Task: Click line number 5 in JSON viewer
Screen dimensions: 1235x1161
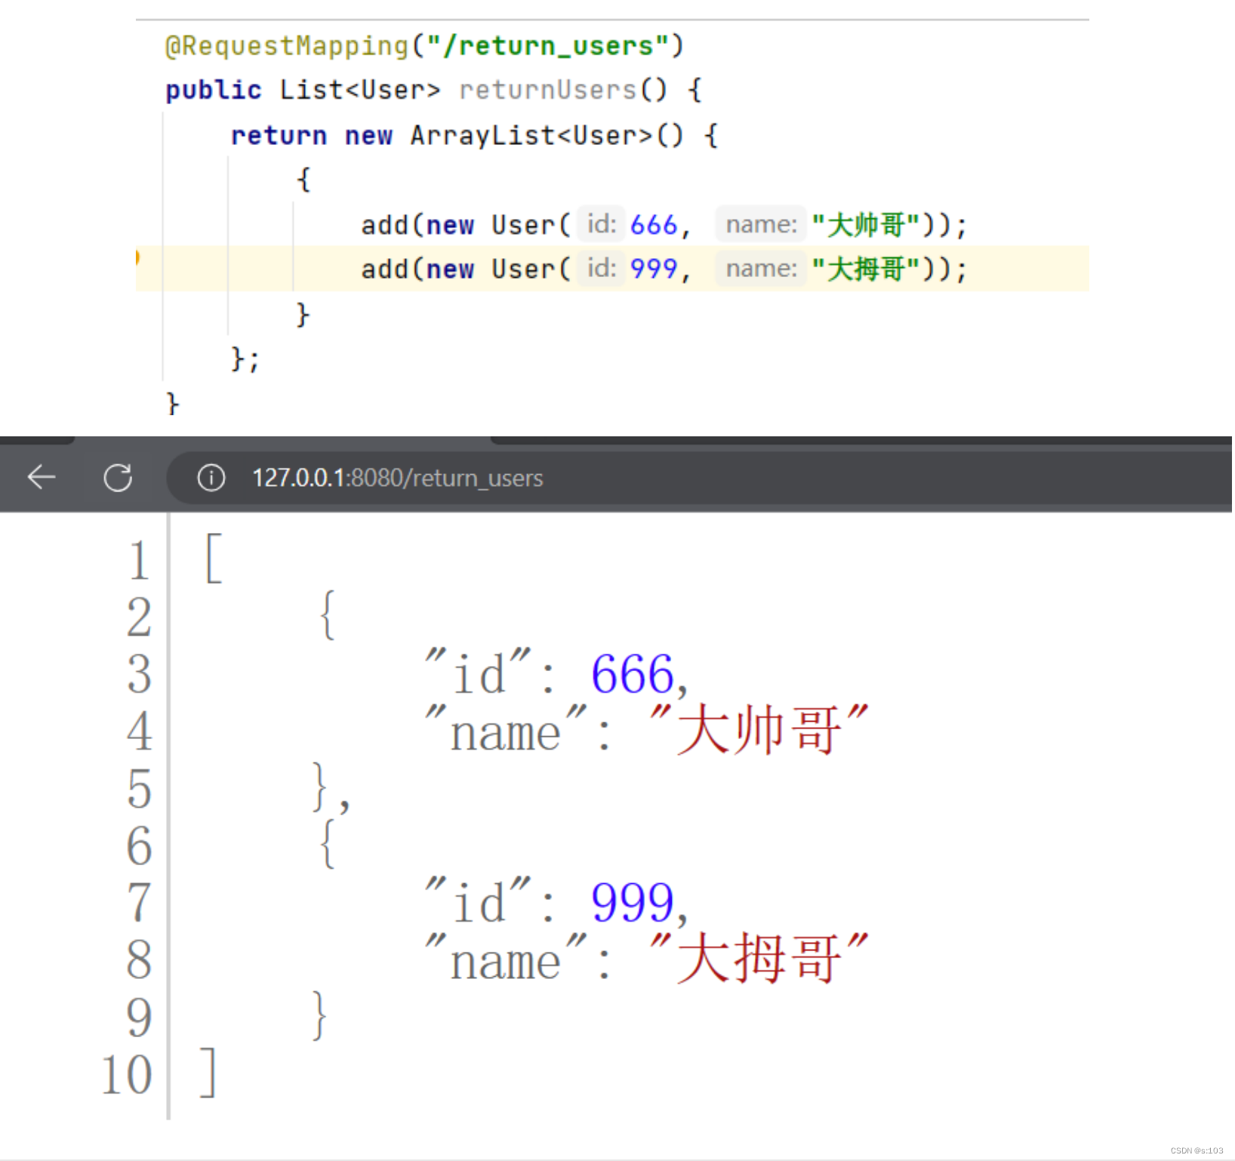Action: (139, 789)
